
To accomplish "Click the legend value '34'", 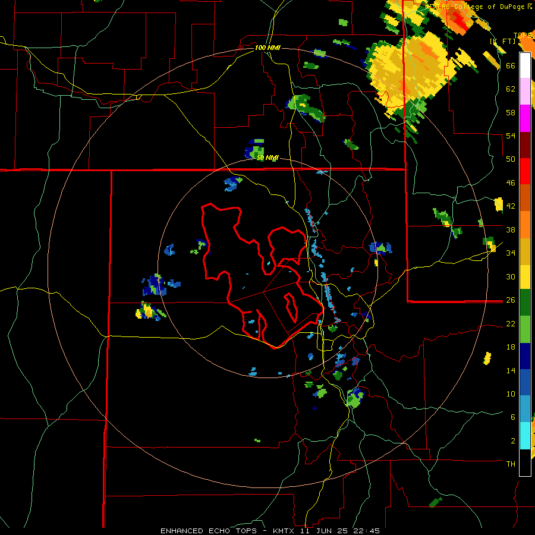I will click(x=511, y=253).
